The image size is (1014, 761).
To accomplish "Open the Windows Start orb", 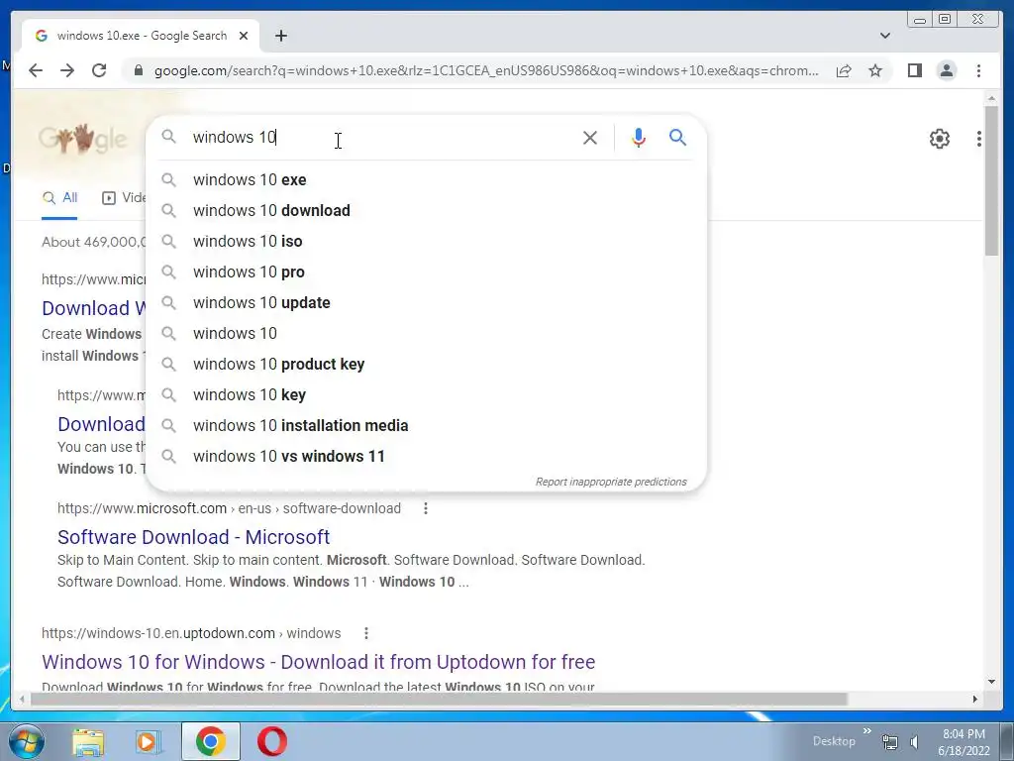I will tap(27, 741).
